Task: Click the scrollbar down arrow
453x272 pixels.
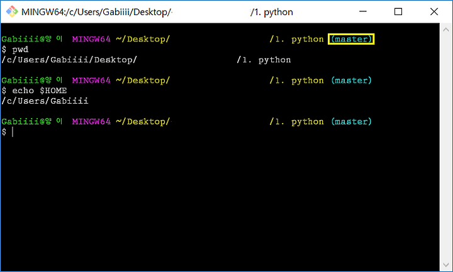Action: click(x=445, y=265)
